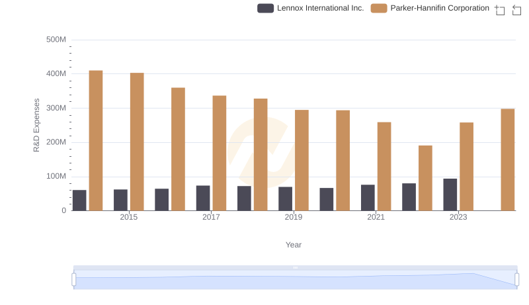Click the top grip of zoom slider

[295, 267]
